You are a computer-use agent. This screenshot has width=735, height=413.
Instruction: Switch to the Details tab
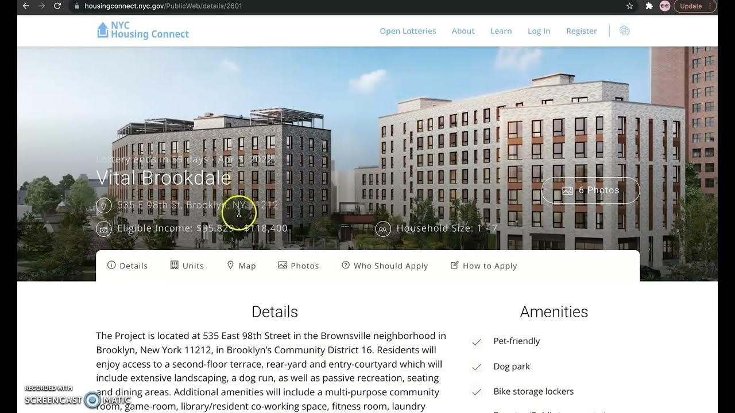pos(127,266)
